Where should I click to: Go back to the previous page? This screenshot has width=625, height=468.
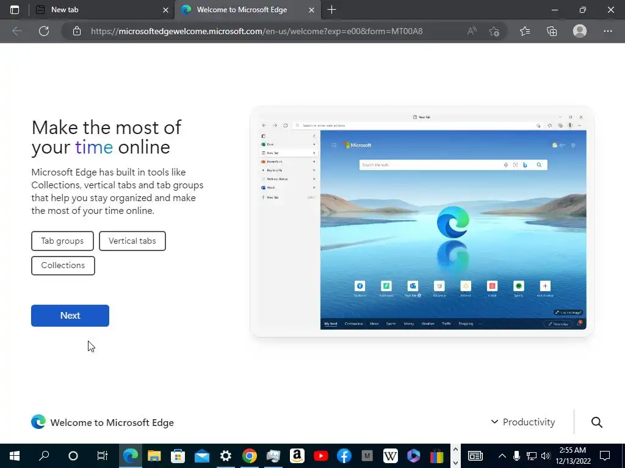coord(16,31)
